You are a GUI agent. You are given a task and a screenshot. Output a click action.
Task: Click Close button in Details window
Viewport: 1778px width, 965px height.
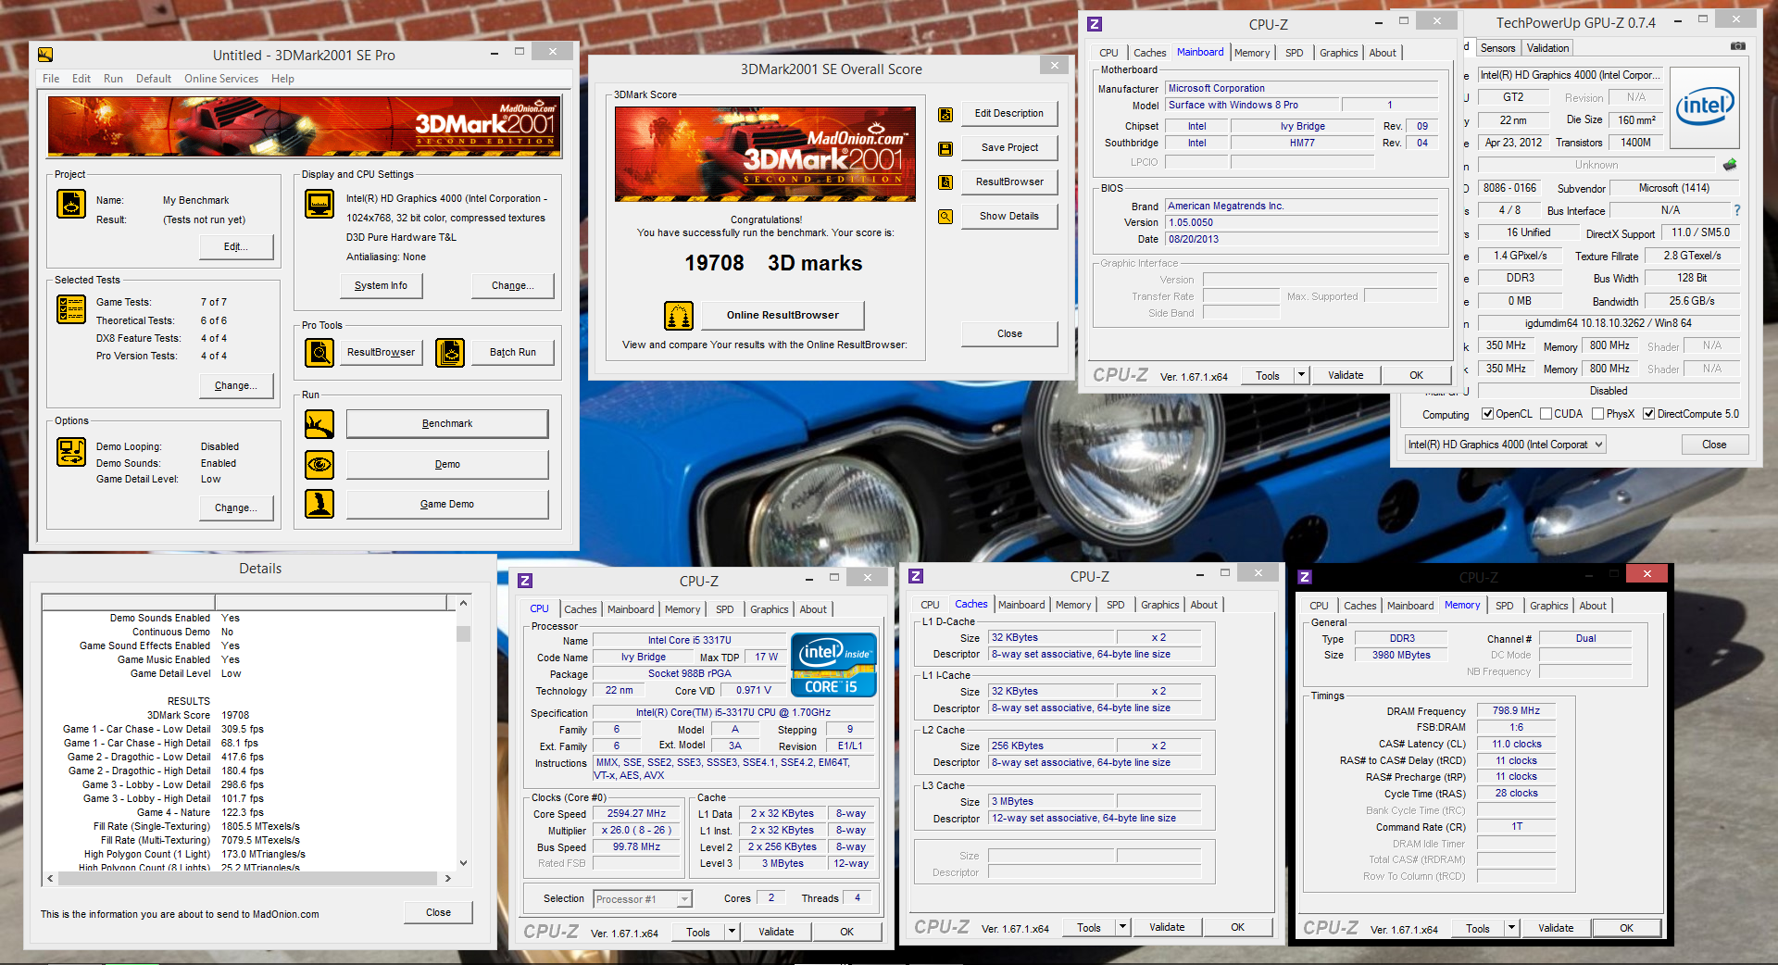point(438,913)
